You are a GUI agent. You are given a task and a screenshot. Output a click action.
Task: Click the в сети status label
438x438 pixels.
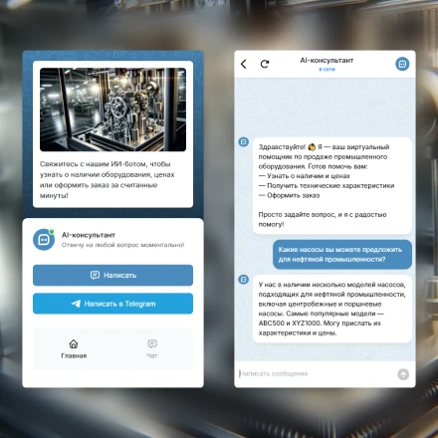point(327,70)
